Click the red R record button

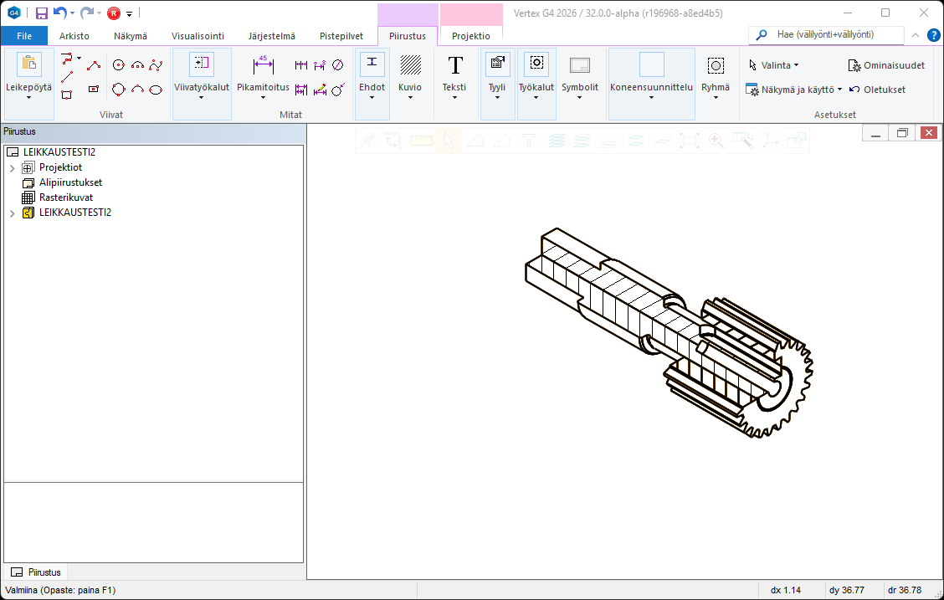coord(114,13)
